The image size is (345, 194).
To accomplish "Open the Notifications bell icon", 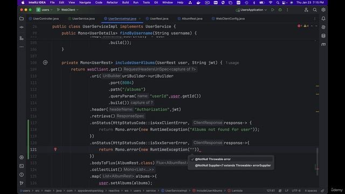I will point(323,19).
